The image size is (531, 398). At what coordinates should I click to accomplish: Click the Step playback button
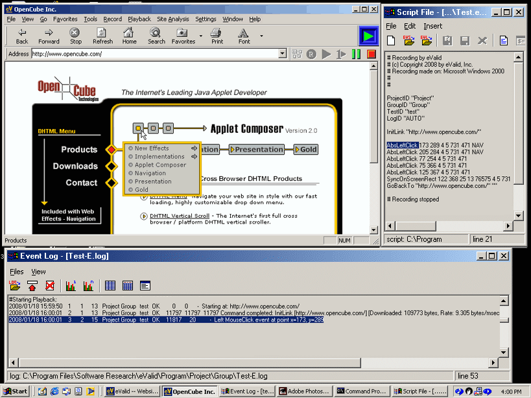tap(341, 54)
